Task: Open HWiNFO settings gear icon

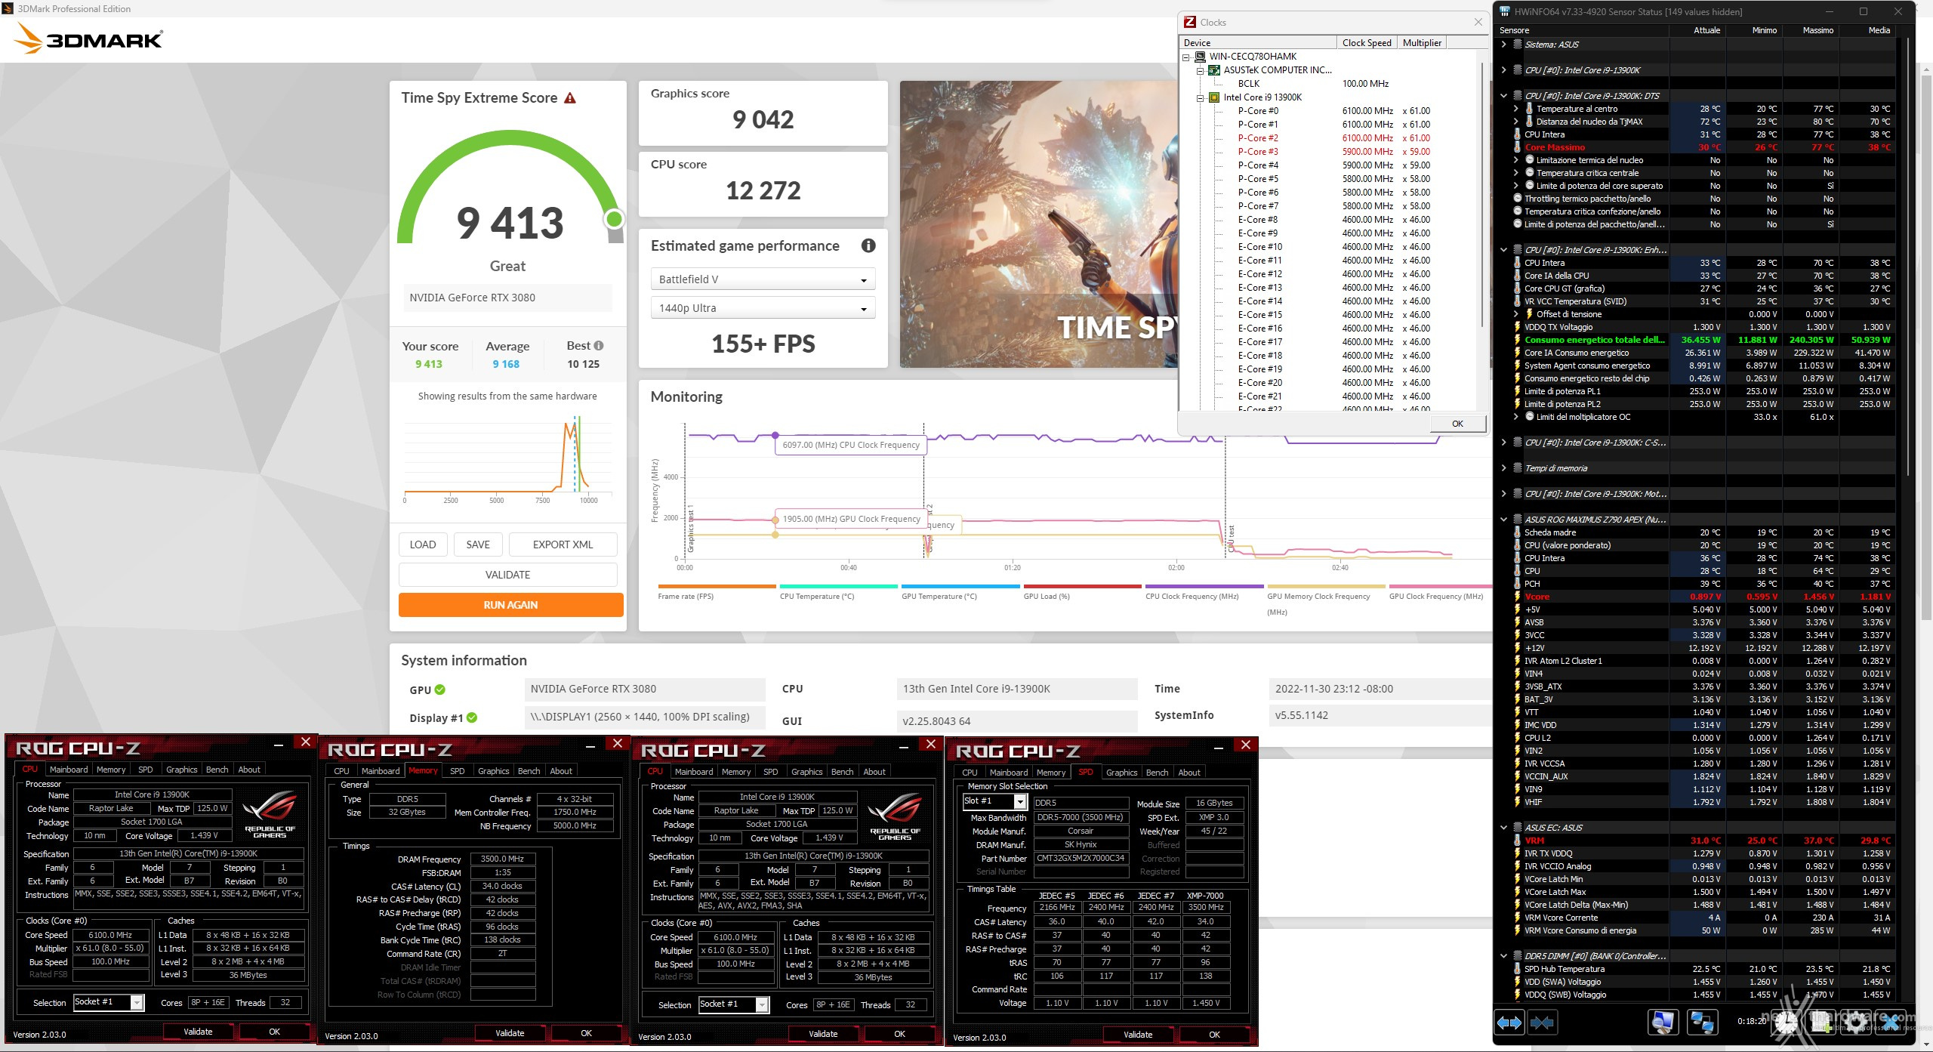Action: click(x=1857, y=1022)
